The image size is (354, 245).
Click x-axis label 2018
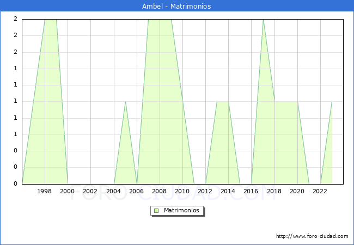274,191
